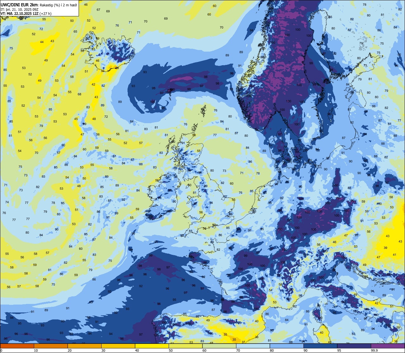Select the 70–80 pale blue legend swatch

pyautogui.click(x=253, y=346)
